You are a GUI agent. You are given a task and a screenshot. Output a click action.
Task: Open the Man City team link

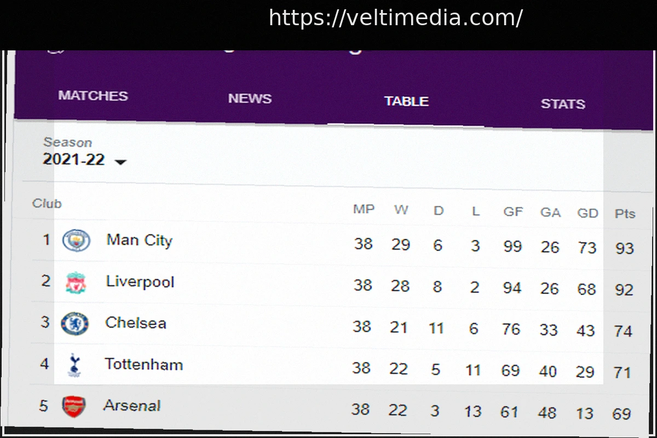point(139,240)
